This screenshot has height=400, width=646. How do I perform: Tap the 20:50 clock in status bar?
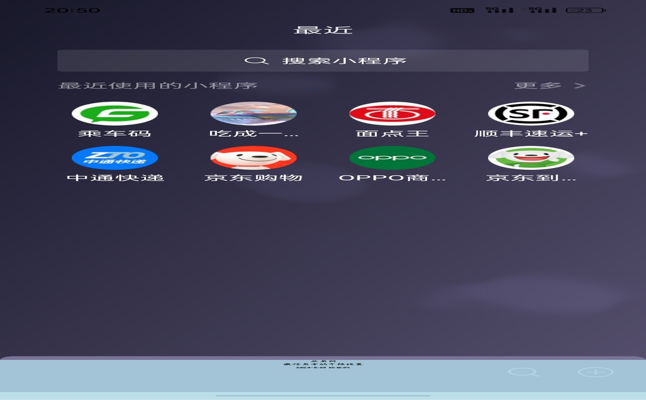(72, 10)
